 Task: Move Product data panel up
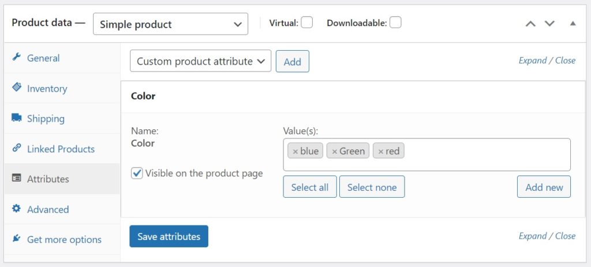click(x=530, y=24)
